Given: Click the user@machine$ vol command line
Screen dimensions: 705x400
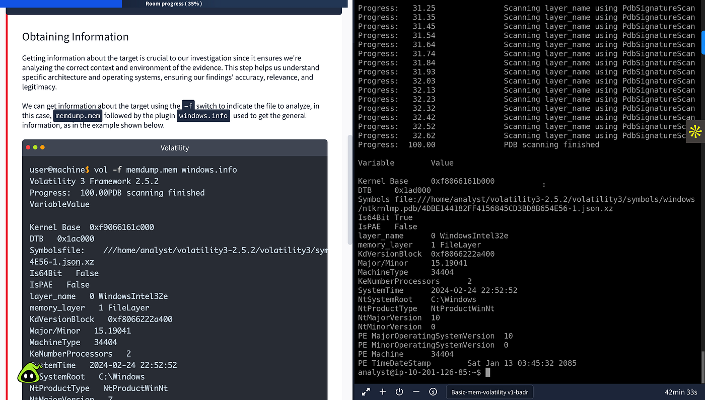Looking at the screenshot, I should 133,170.
